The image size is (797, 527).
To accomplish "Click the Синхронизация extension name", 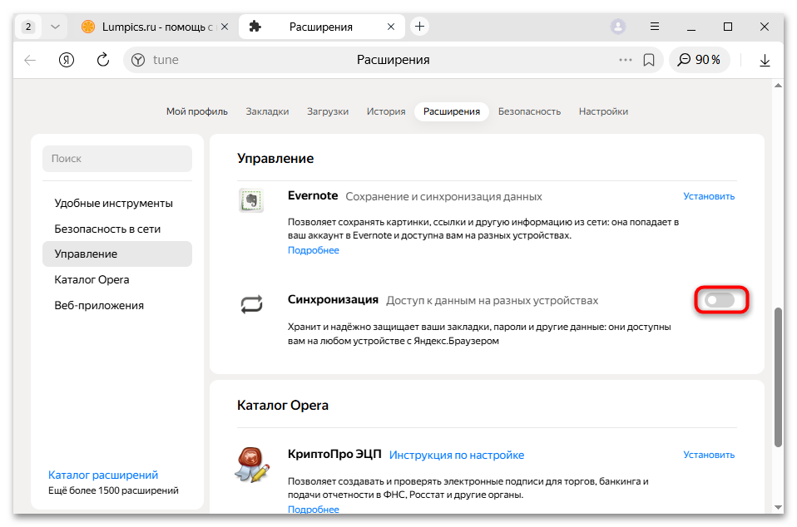I will click(x=333, y=299).
